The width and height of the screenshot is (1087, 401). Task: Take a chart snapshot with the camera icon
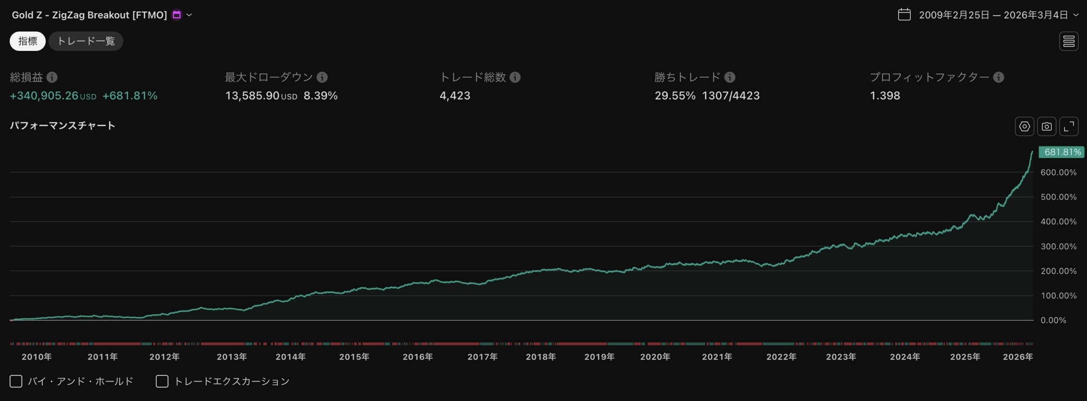pos(1047,126)
